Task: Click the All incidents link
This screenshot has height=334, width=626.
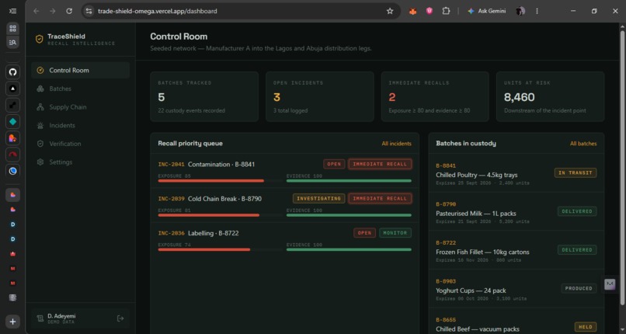Action: (396, 144)
